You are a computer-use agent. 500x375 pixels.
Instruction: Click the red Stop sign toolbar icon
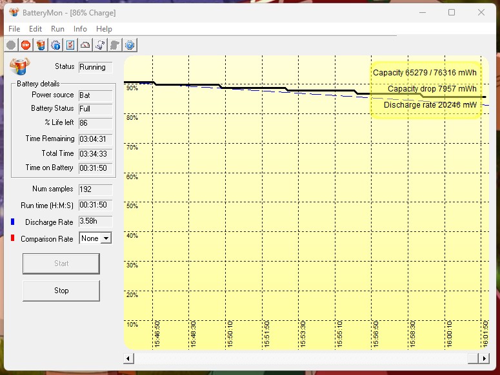(x=26, y=45)
